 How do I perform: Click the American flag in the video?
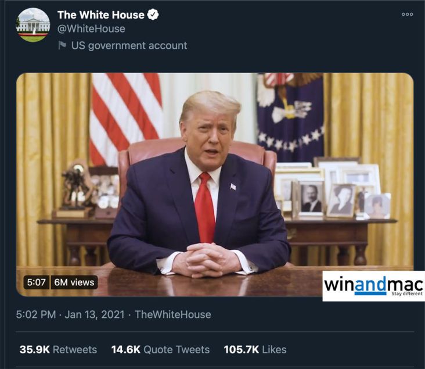[x=126, y=118]
